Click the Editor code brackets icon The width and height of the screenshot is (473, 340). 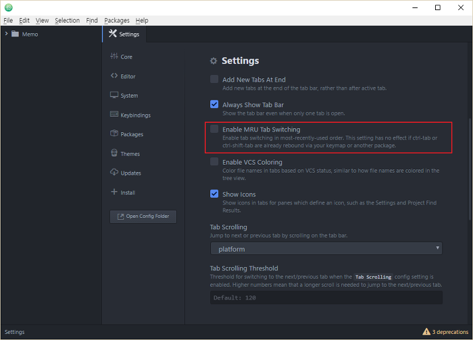tap(114, 76)
